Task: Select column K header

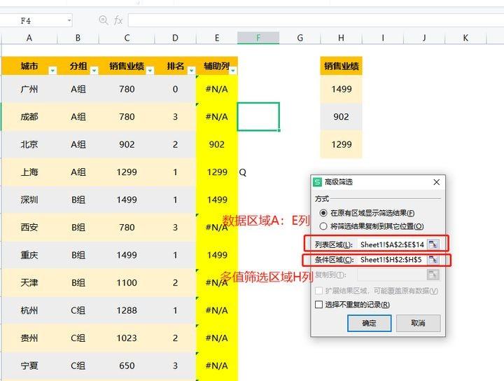Action: [465, 38]
